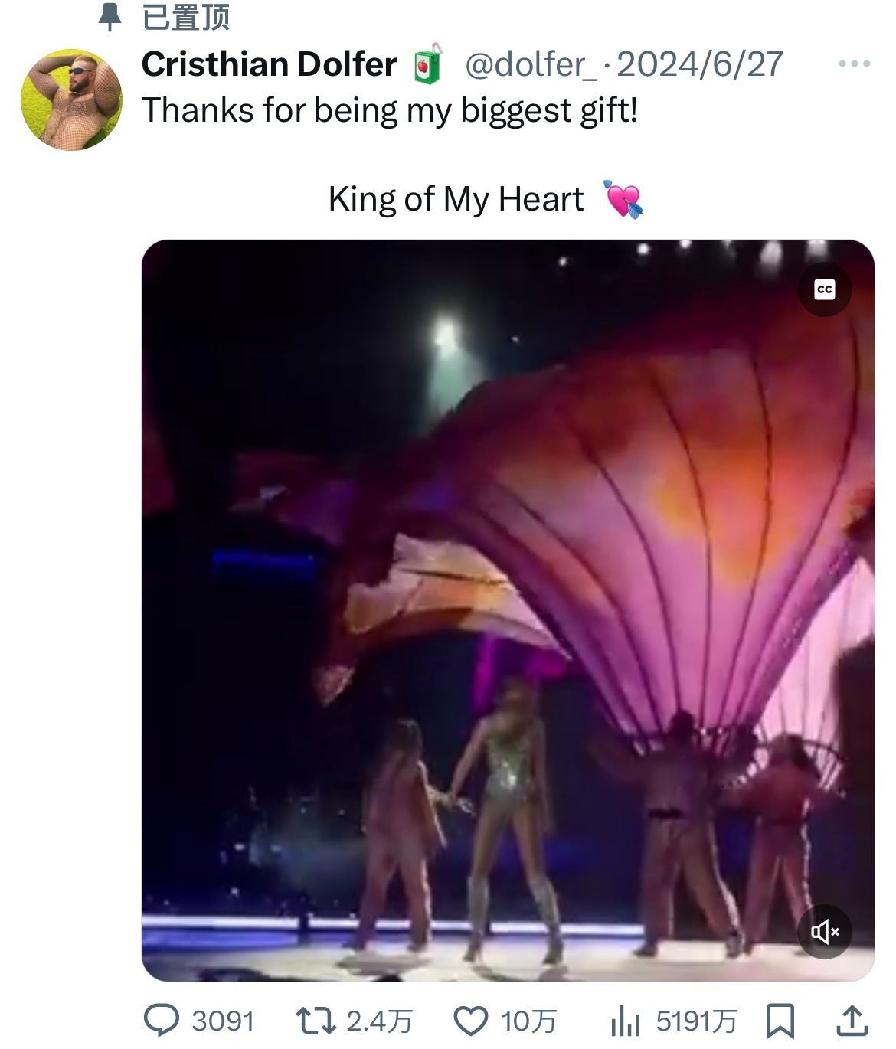Viewport: 896px width, 1049px height.
Task: Click the 10万 likes count
Action: [528, 1021]
